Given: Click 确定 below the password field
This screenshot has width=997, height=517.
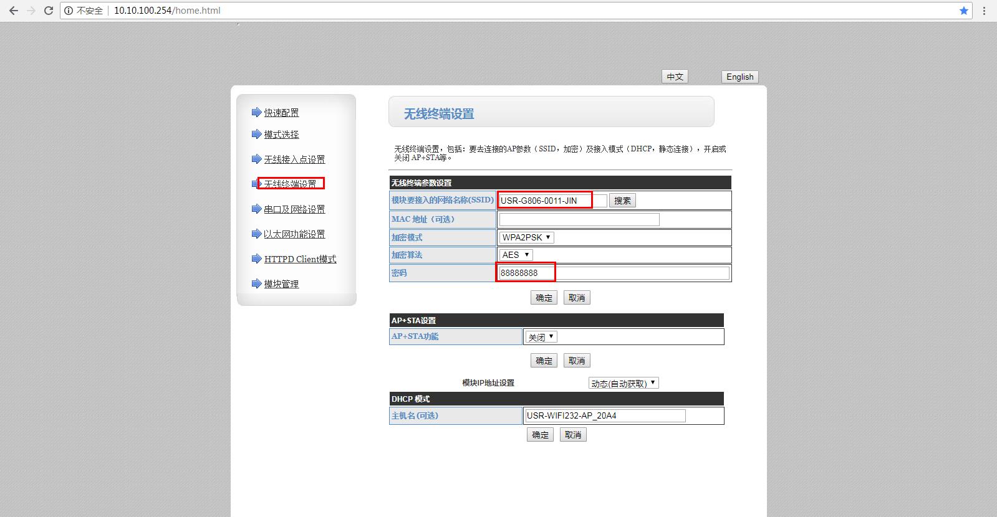Looking at the screenshot, I should tap(544, 298).
